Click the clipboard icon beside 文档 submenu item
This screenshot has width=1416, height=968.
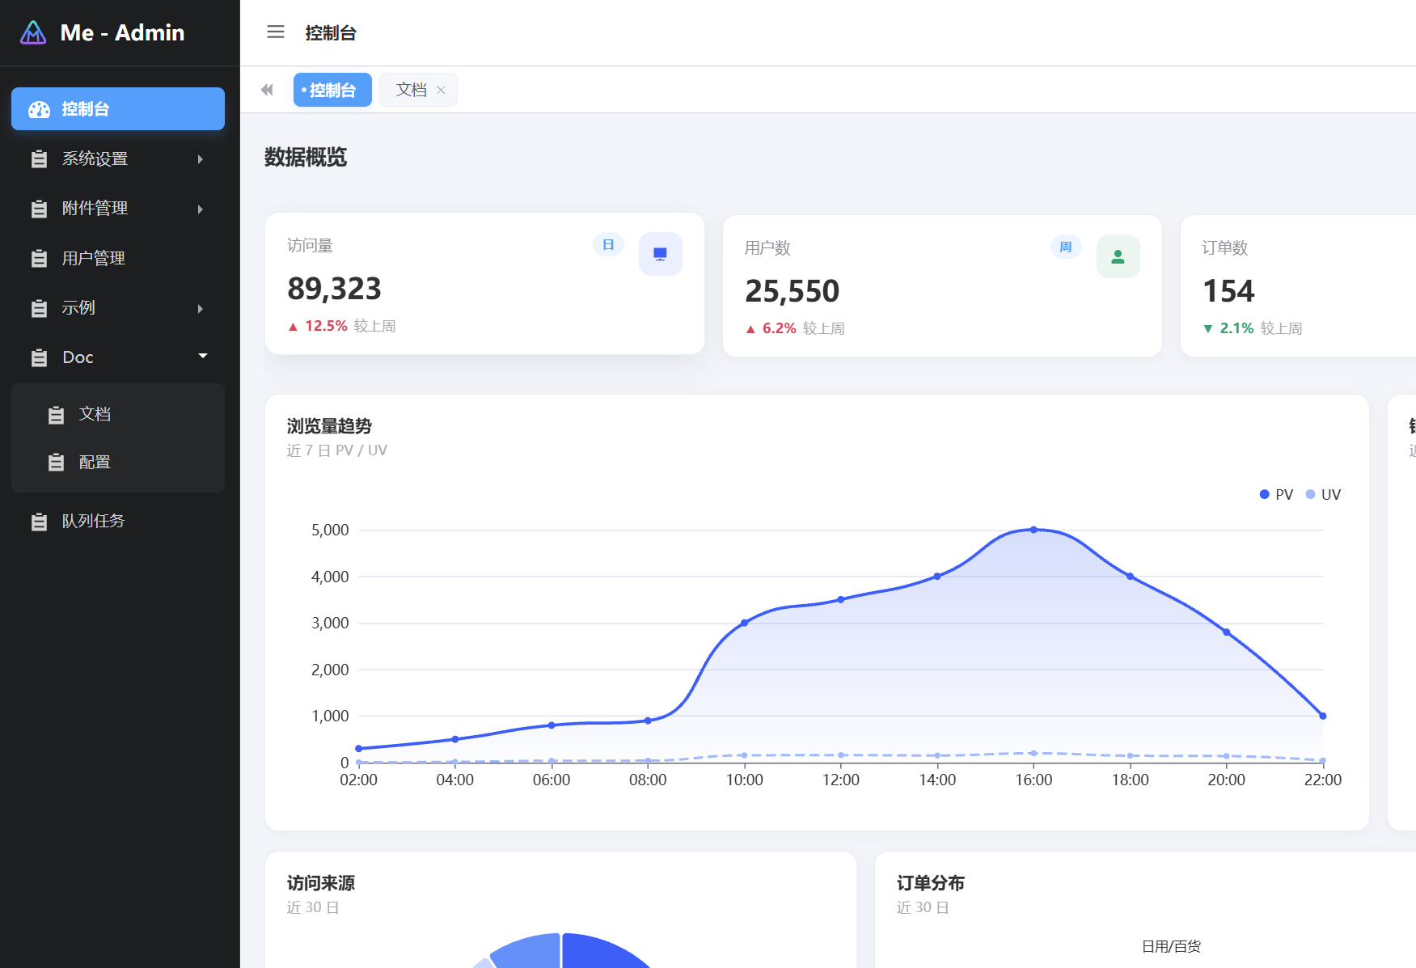pos(56,415)
